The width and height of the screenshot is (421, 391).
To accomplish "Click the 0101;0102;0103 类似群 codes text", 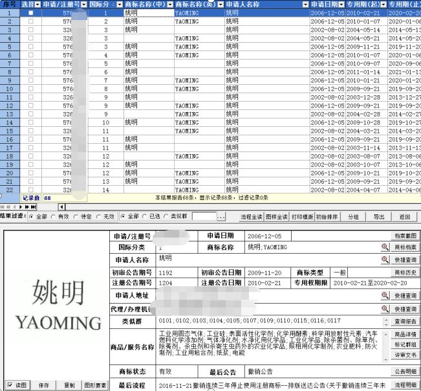I will (x=250, y=320).
